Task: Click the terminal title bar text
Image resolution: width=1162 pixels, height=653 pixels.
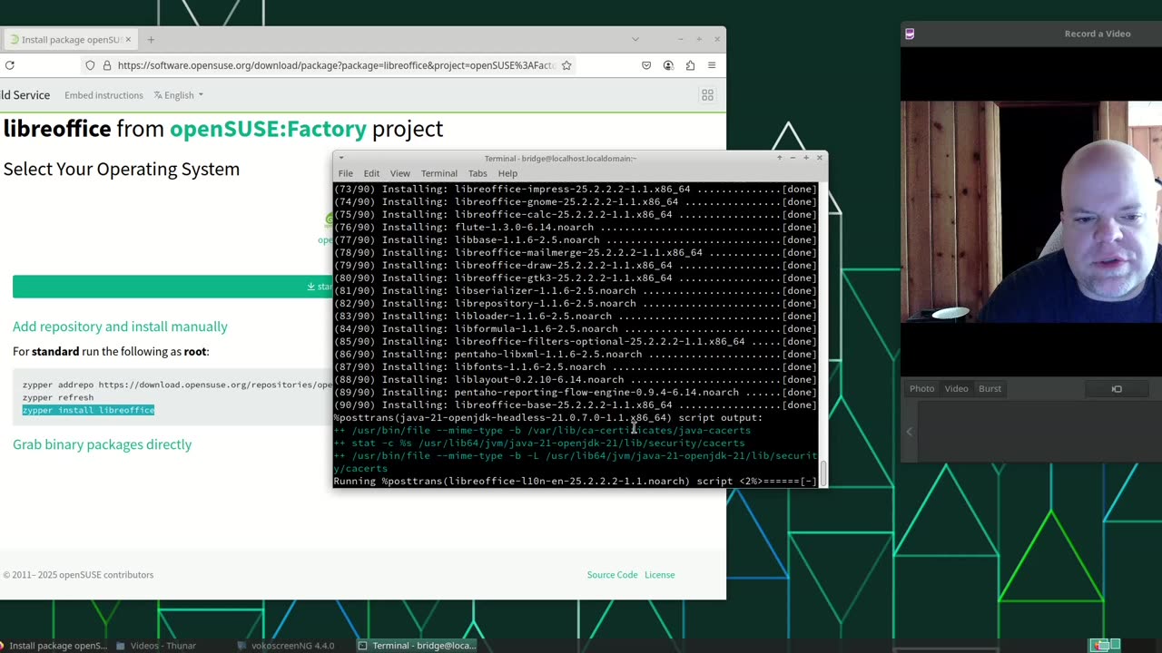Action: tap(560, 159)
